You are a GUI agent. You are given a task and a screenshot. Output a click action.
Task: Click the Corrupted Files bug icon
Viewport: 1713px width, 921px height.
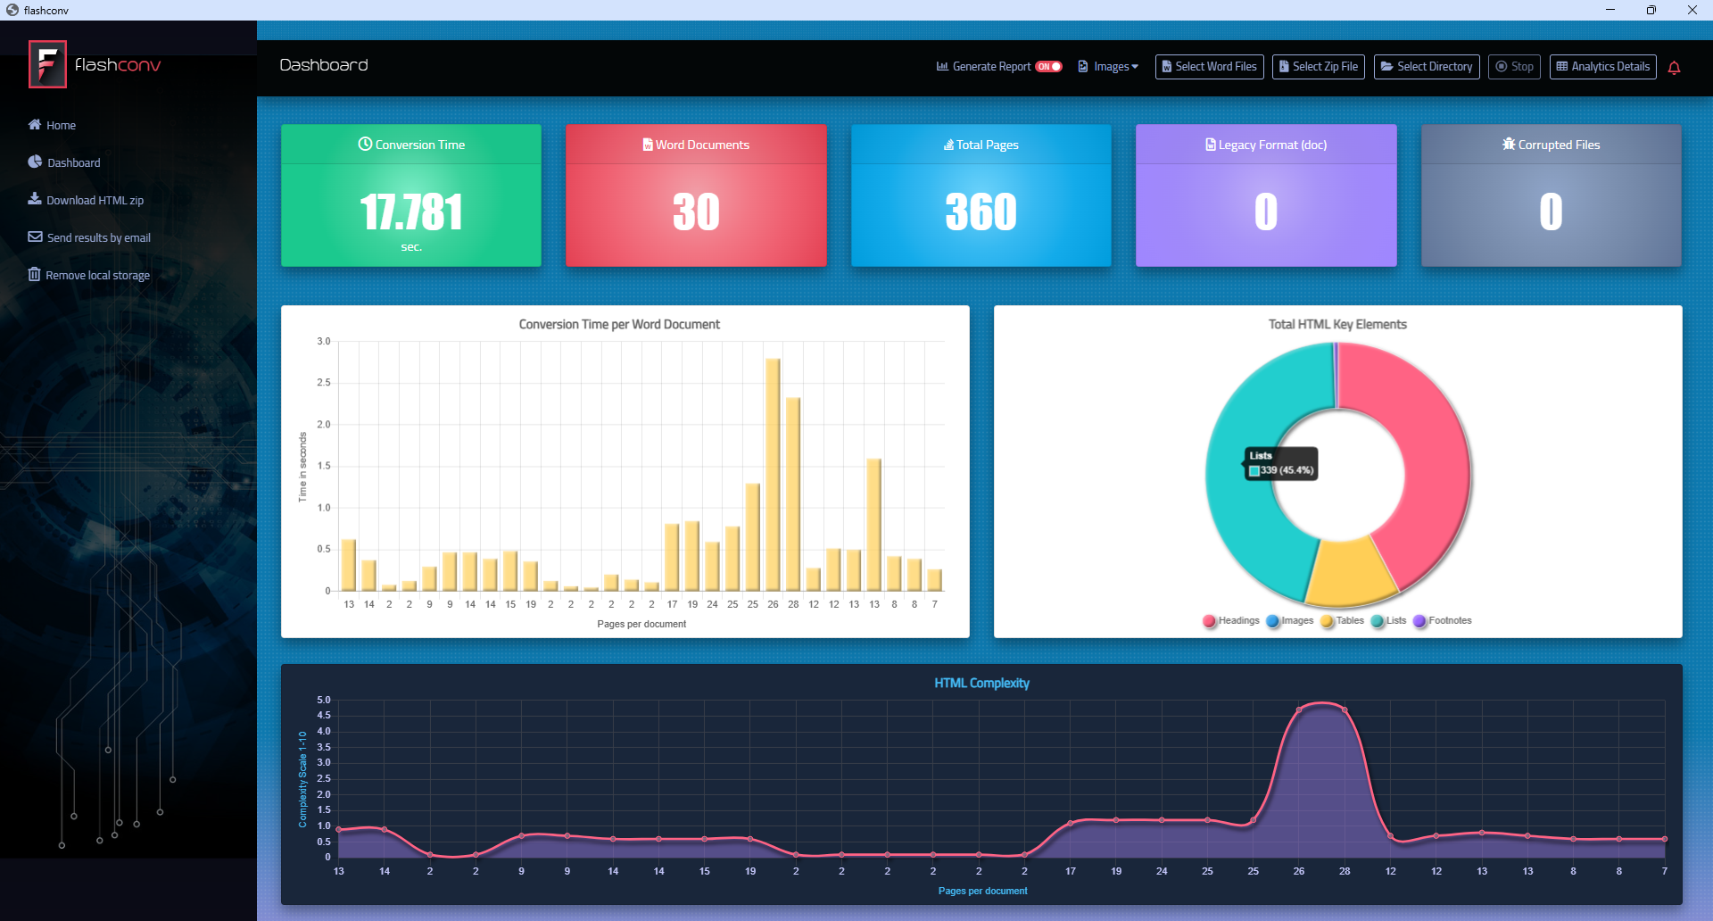1509,145
